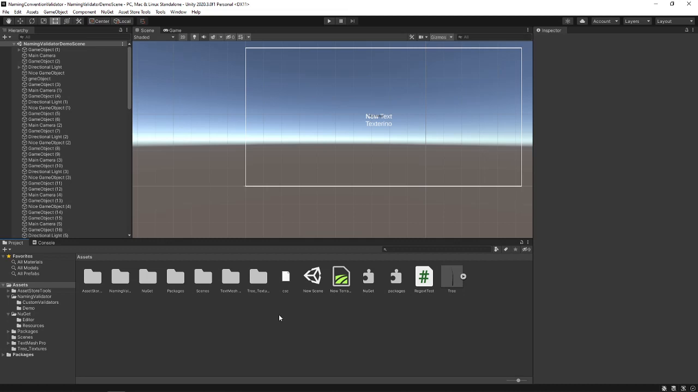Screen dimensions: 698x392
Task: Select the NuGet plugin asset
Action: (x=369, y=280)
